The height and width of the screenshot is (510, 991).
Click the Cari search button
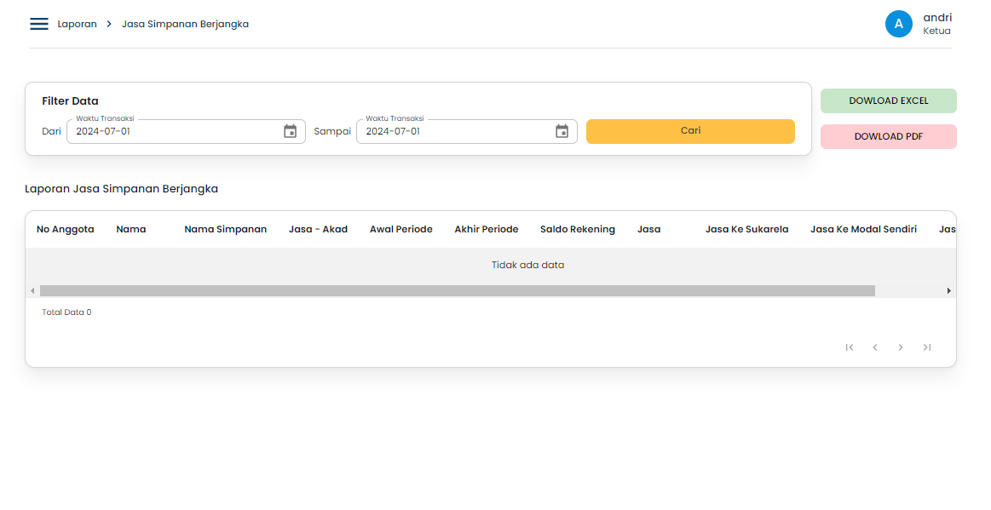tap(690, 131)
